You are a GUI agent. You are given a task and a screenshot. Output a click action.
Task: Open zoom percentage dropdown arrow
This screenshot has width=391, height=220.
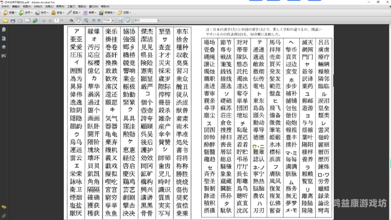(113, 20)
